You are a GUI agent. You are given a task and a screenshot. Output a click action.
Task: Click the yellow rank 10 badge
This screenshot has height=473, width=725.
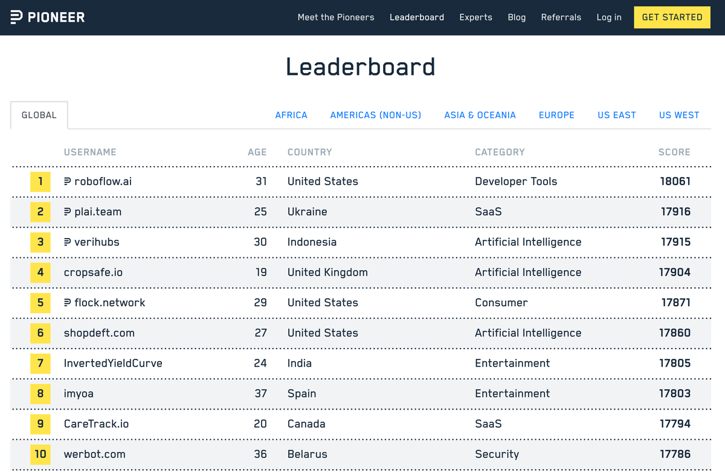(40, 454)
